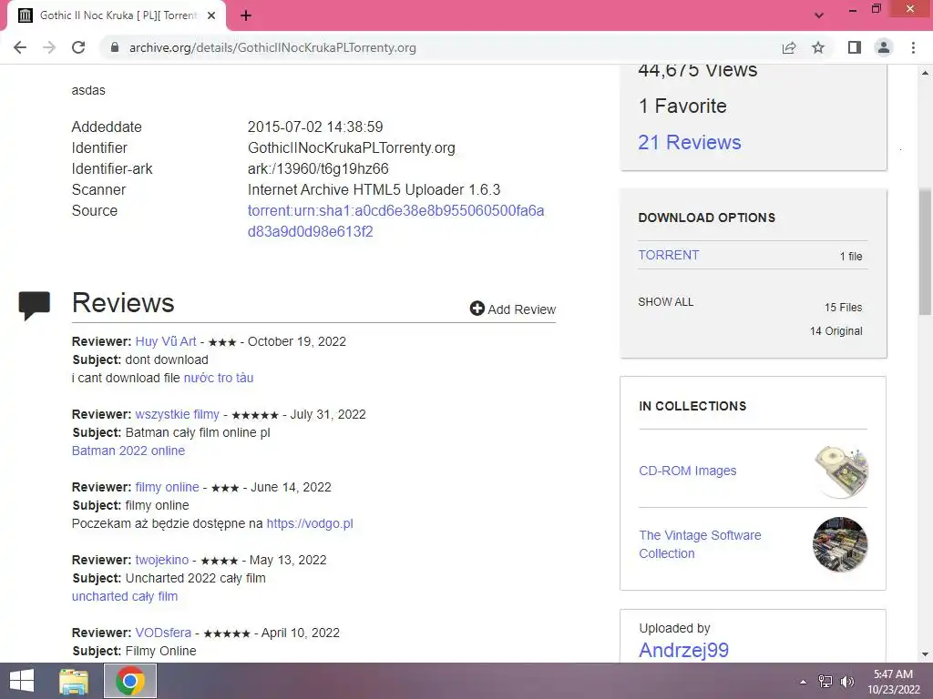Click the Vintage Software Collection thumbnail
The image size is (933, 699).
coord(840,544)
